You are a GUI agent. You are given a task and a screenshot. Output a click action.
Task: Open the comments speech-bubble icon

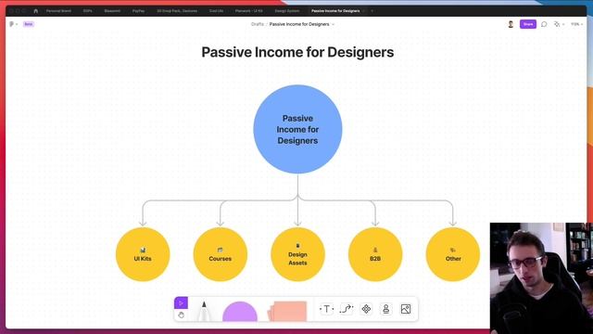544,24
